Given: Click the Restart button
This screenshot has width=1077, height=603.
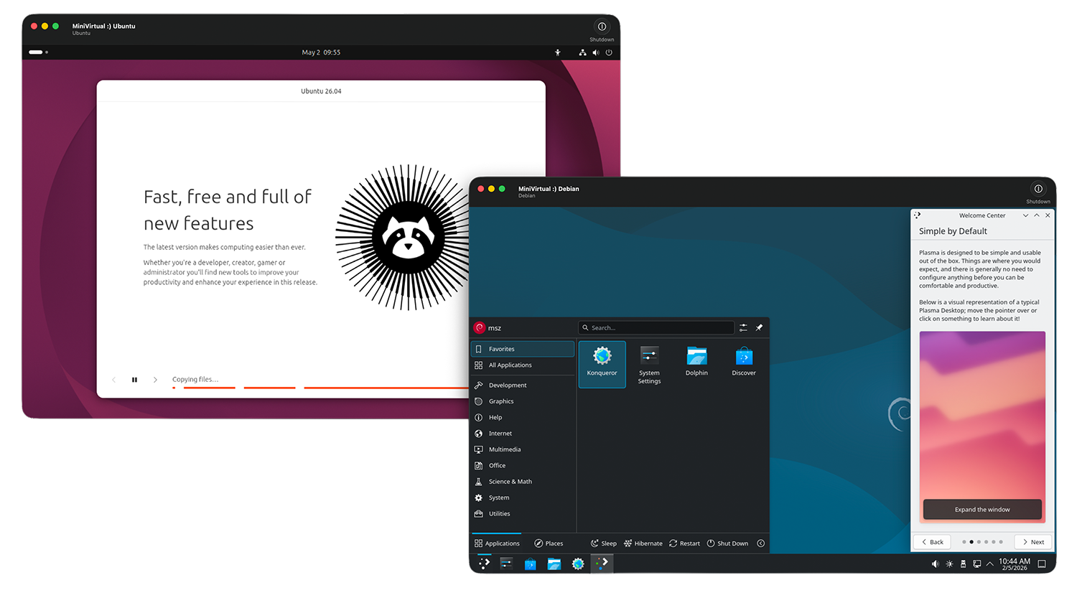Looking at the screenshot, I should (684, 543).
